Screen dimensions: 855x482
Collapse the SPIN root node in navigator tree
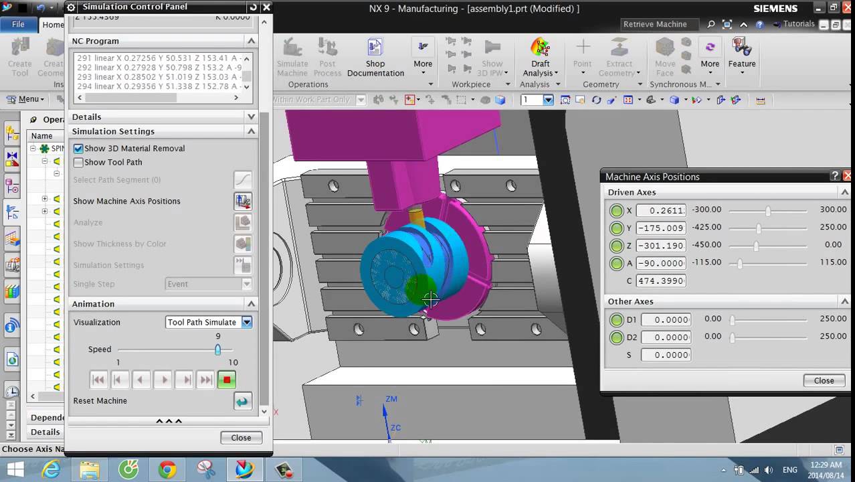[x=33, y=148]
